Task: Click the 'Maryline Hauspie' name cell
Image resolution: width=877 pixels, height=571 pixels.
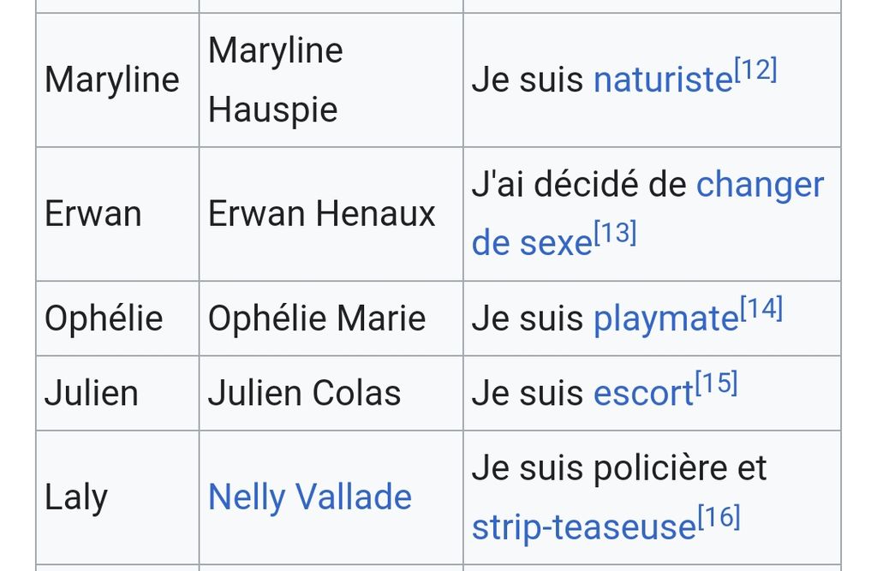Action: (275, 80)
